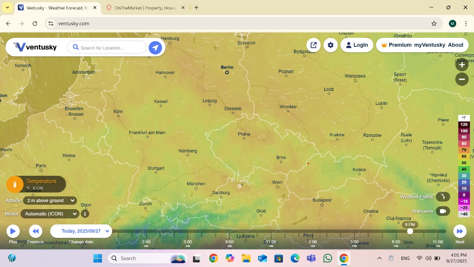Click the Login button
This screenshot has width=474, height=267.
[x=357, y=45]
